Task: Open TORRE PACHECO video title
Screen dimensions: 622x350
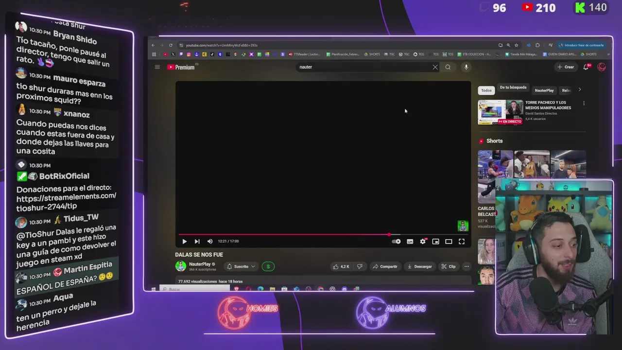Action: (548, 105)
